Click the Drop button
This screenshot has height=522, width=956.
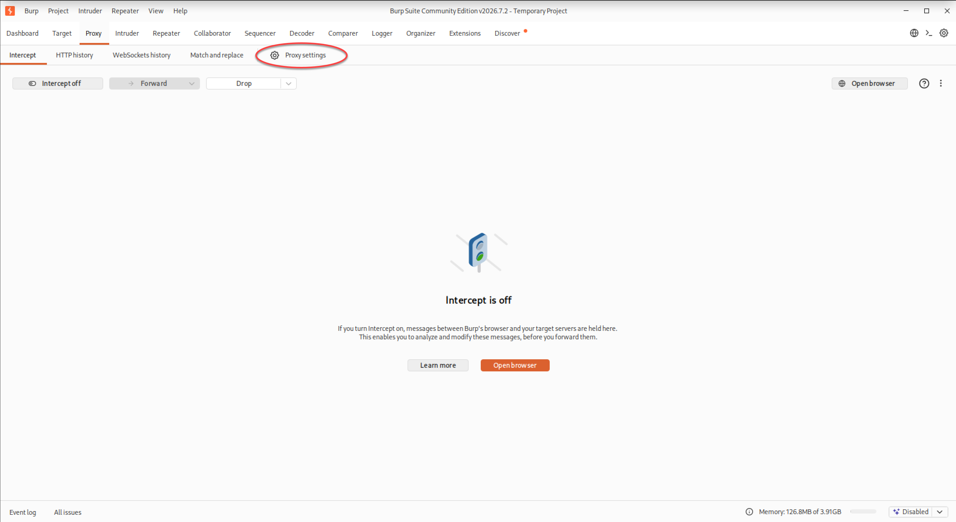click(244, 83)
